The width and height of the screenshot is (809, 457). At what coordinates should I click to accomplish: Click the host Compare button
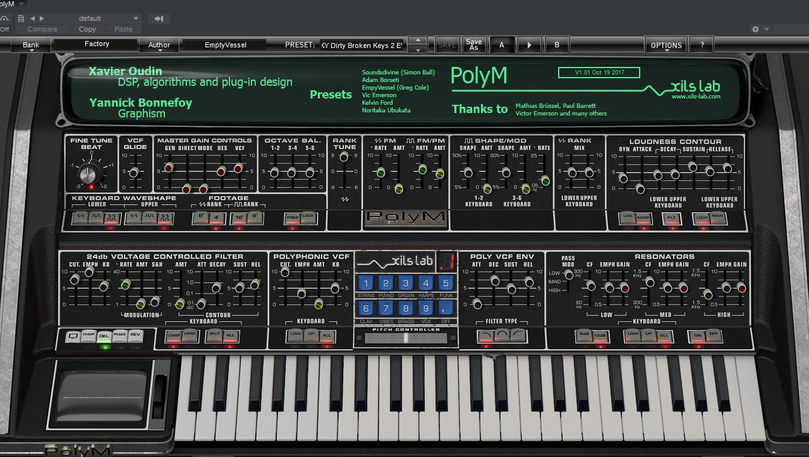coord(42,29)
